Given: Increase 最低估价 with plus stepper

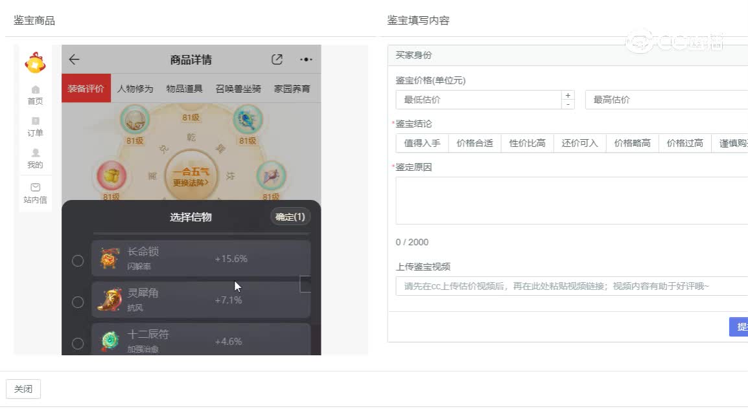Looking at the screenshot, I should coord(568,95).
